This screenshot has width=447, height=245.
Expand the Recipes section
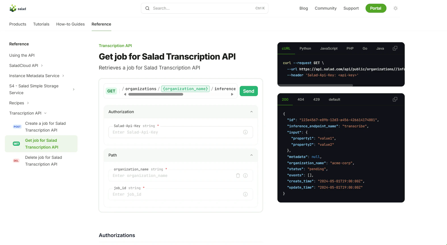(28, 103)
